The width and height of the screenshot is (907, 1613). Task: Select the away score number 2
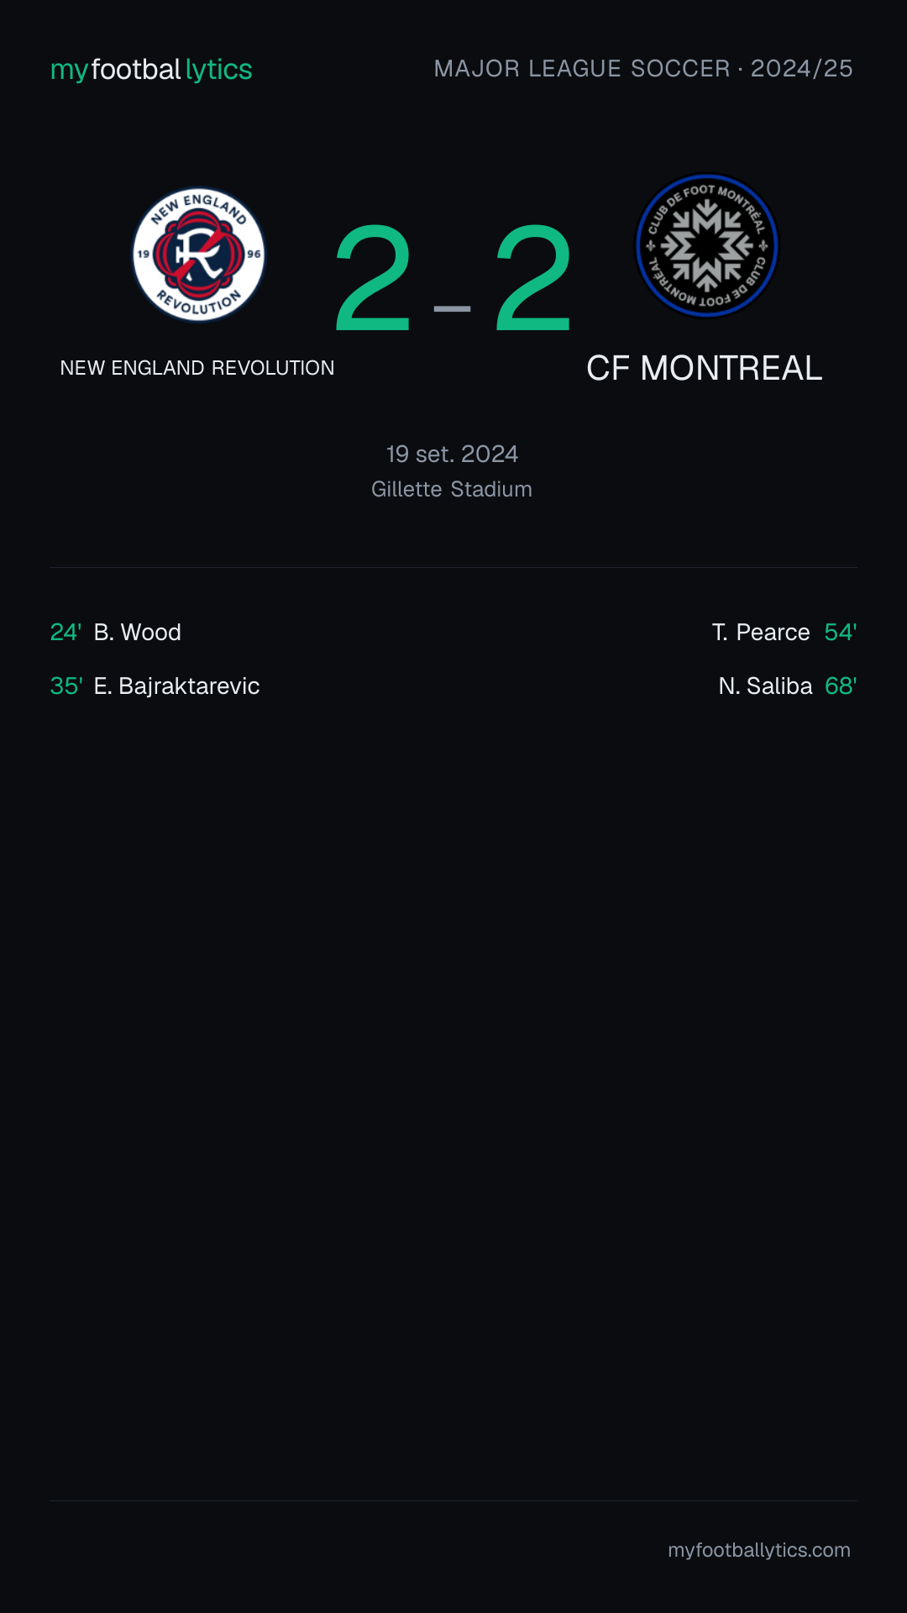[533, 279]
